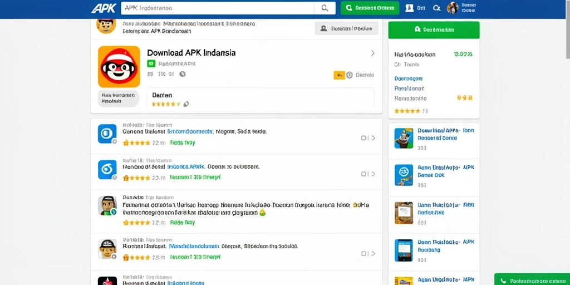Click the APK logo in the header
The width and height of the screenshot is (570, 285).
pos(104,8)
